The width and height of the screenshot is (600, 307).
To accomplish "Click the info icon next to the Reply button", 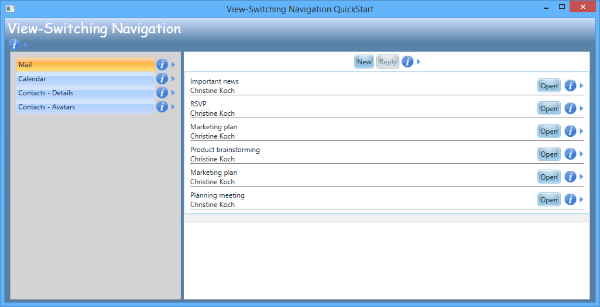I will click(x=407, y=61).
